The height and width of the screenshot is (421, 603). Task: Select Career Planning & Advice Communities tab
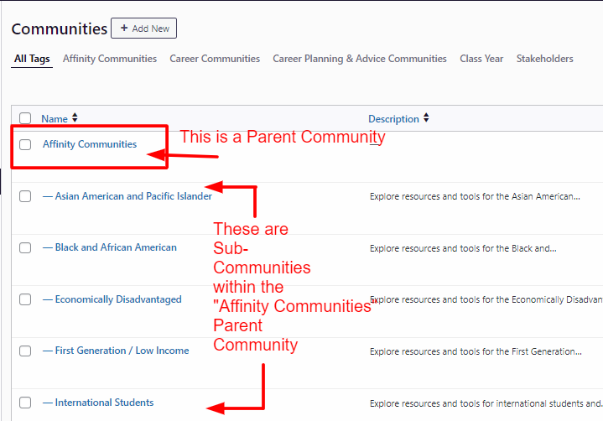360,59
